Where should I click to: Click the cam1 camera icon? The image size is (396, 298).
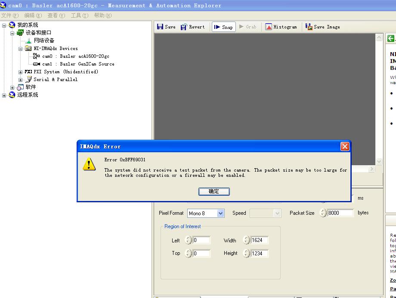36,64
